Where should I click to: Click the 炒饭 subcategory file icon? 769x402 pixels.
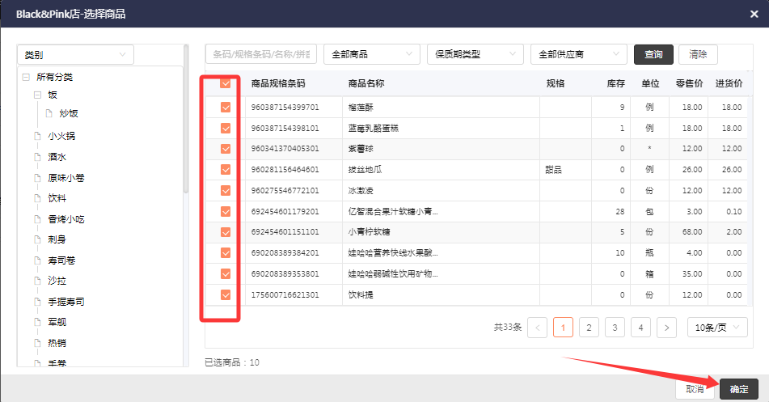[49, 114]
